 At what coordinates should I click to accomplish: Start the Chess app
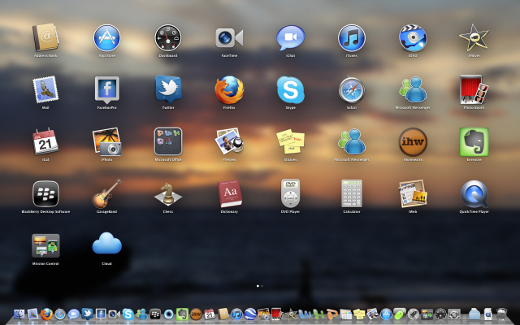click(168, 193)
